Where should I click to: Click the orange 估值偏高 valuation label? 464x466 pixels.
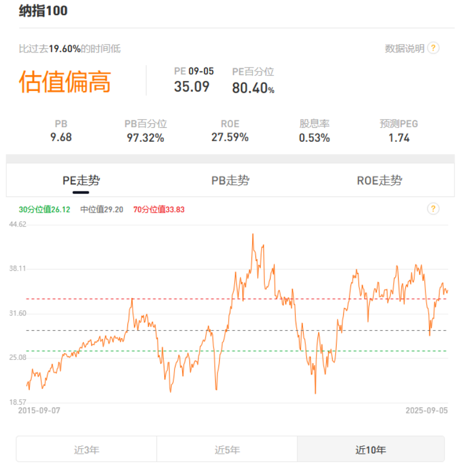pos(65,82)
